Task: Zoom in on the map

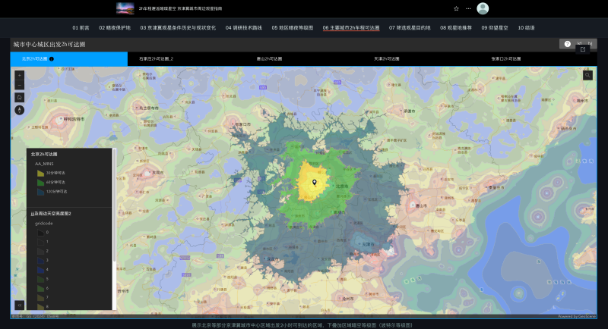Action: click(x=20, y=75)
